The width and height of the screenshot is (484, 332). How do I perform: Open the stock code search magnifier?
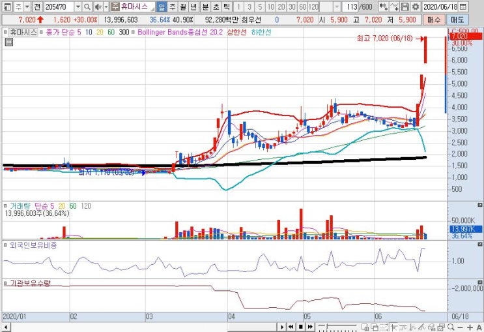click(87, 7)
